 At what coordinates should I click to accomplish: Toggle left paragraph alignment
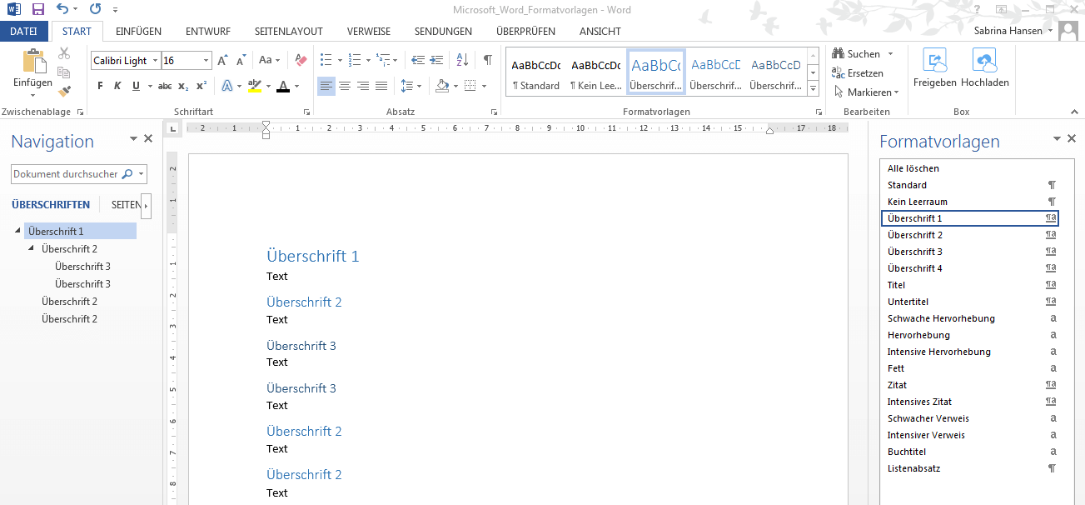326,86
